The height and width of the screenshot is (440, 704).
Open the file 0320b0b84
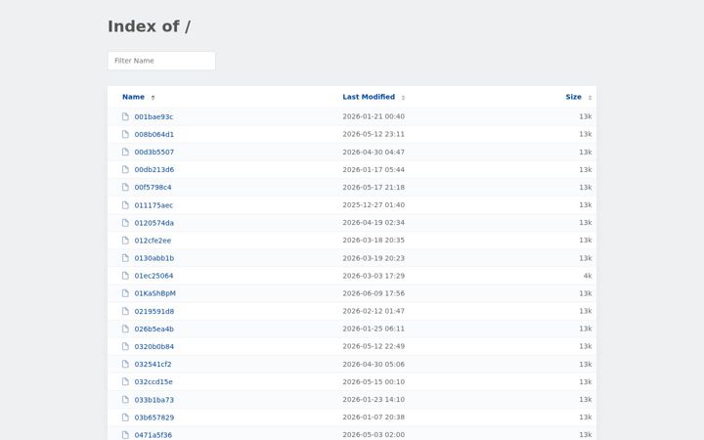(x=154, y=346)
